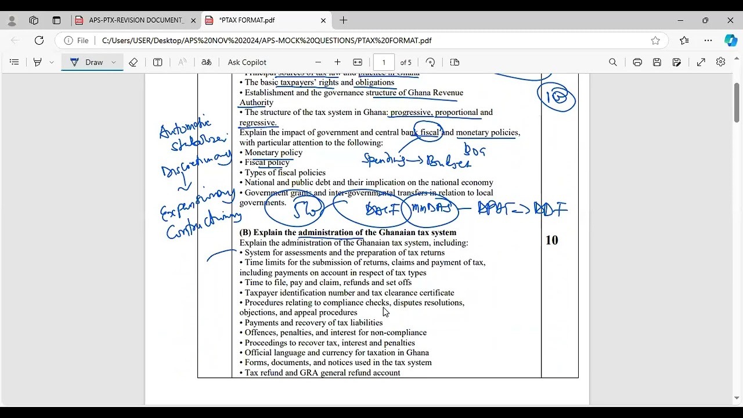This screenshot has width=743, height=418.
Task: Click text 'Types of fiscal policies'
Action: point(285,172)
